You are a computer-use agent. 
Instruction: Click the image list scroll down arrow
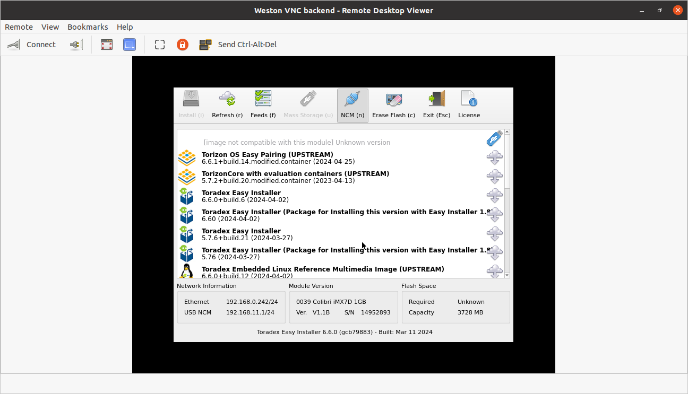pyautogui.click(x=507, y=275)
